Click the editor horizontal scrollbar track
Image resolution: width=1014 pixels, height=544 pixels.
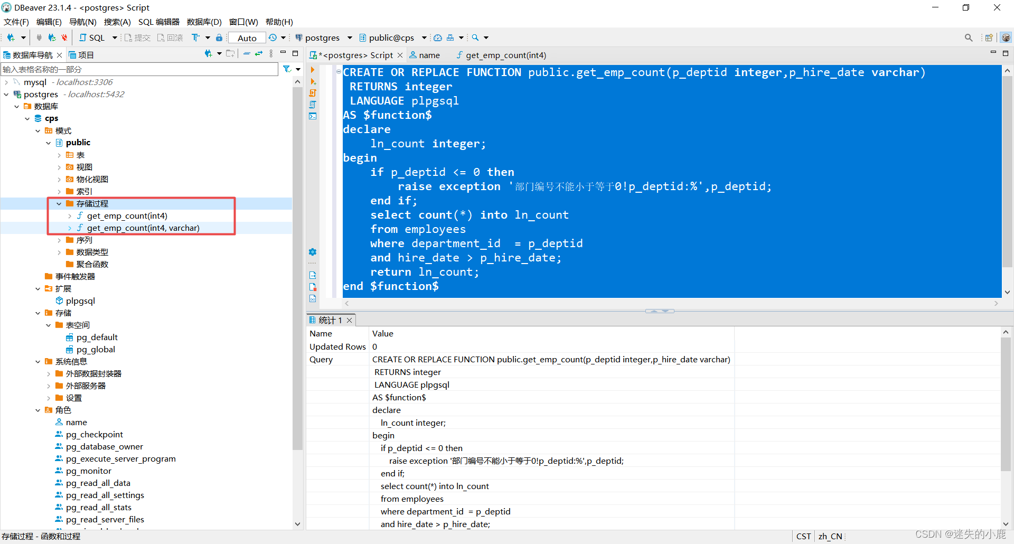[x=671, y=303]
